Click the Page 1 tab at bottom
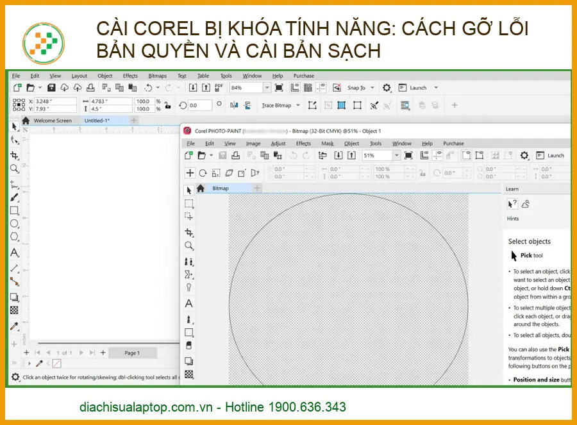This screenshot has width=577, height=425. [131, 353]
